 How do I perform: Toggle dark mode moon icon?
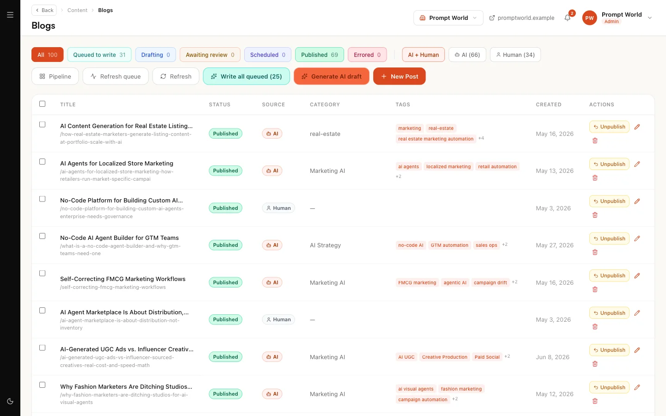10,401
